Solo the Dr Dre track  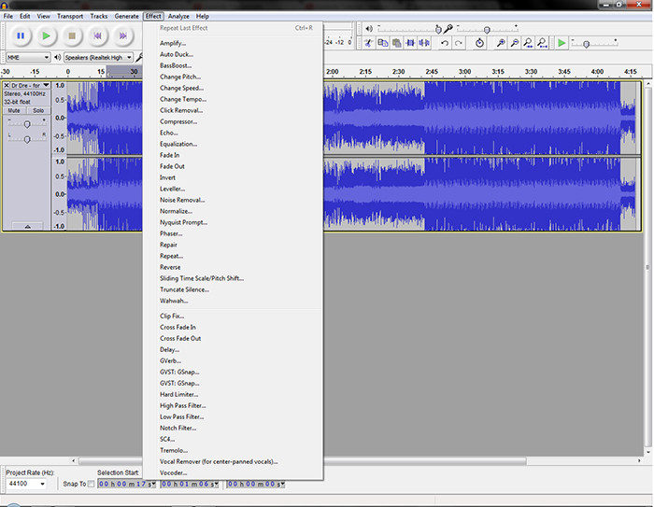[38, 110]
